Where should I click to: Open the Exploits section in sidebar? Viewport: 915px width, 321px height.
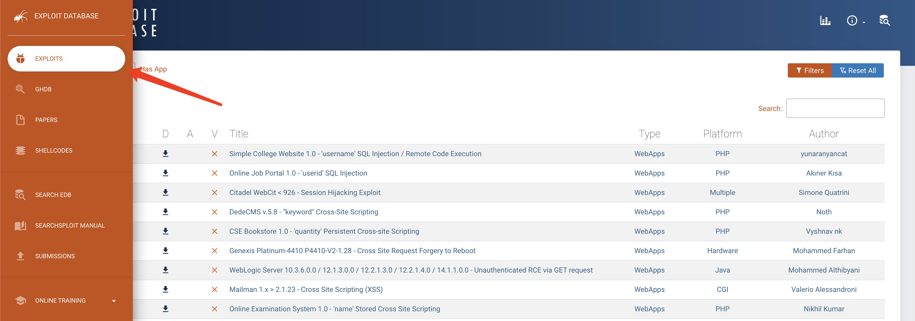66,58
